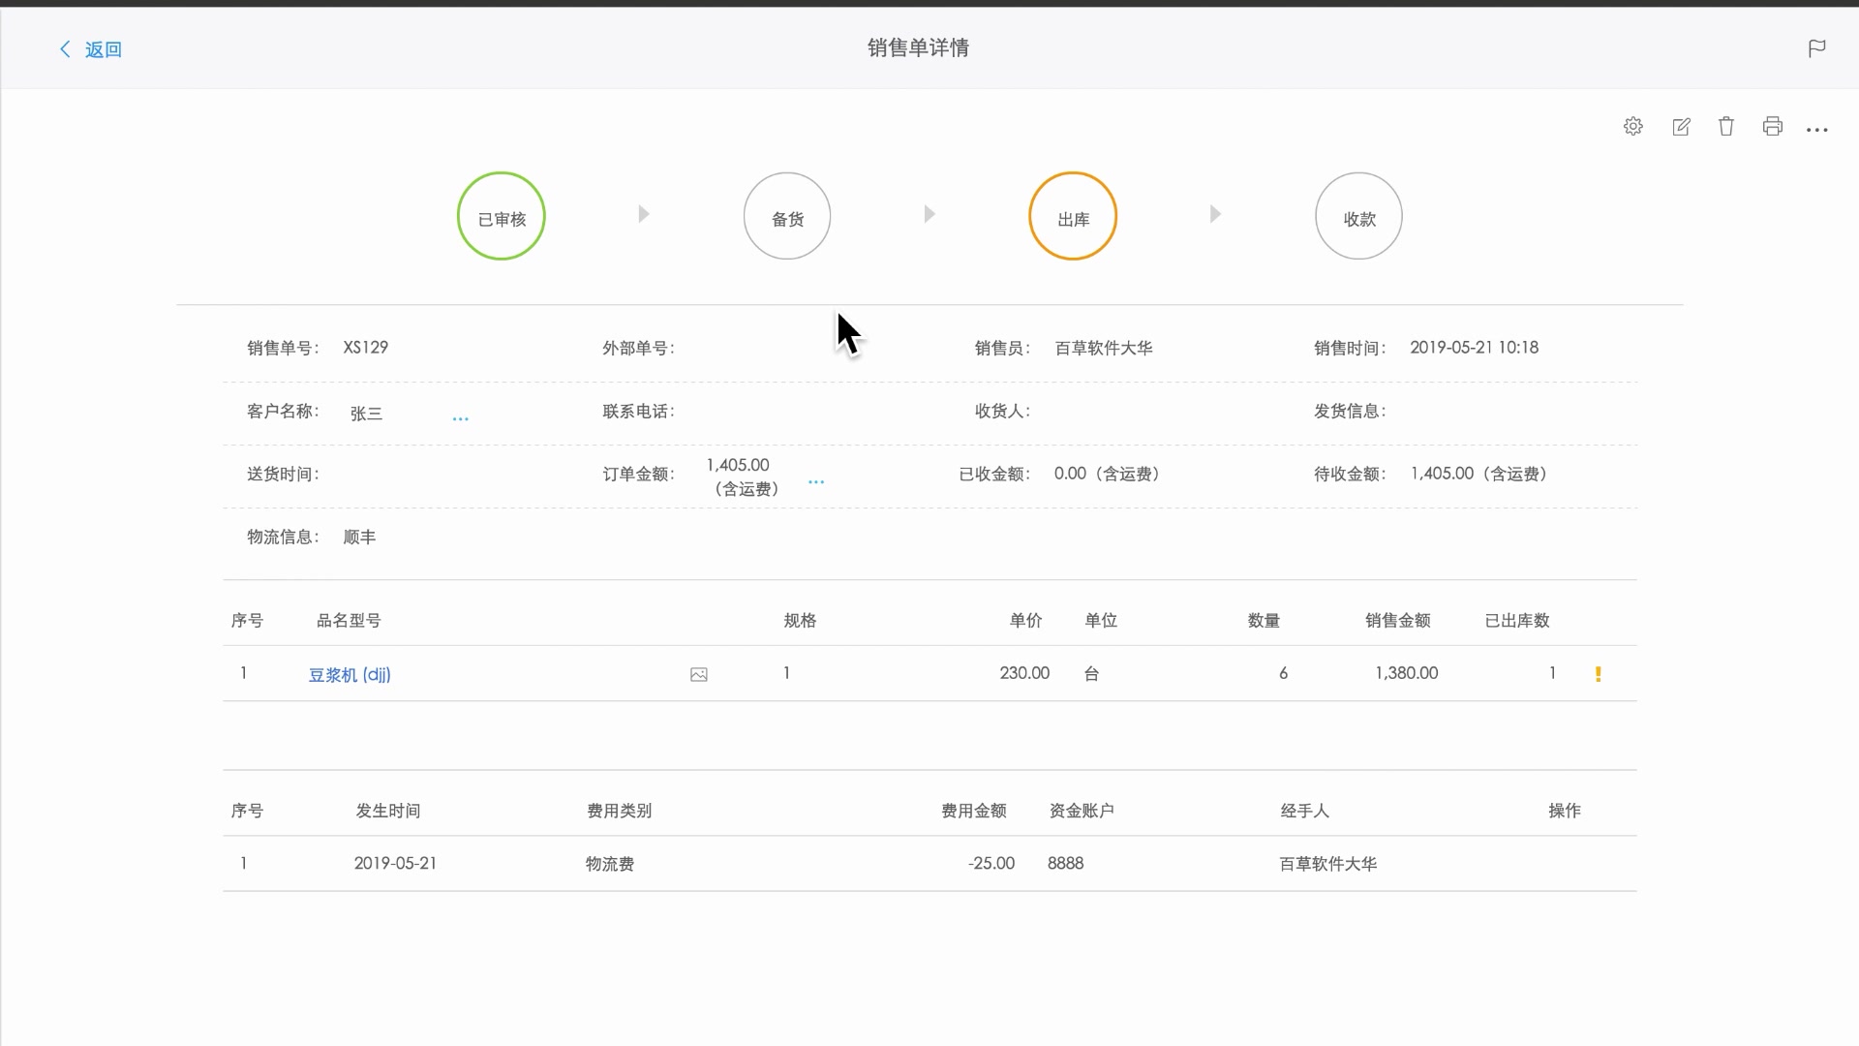
Task: Click the yellow warning exclamation icon
Action: click(1598, 674)
